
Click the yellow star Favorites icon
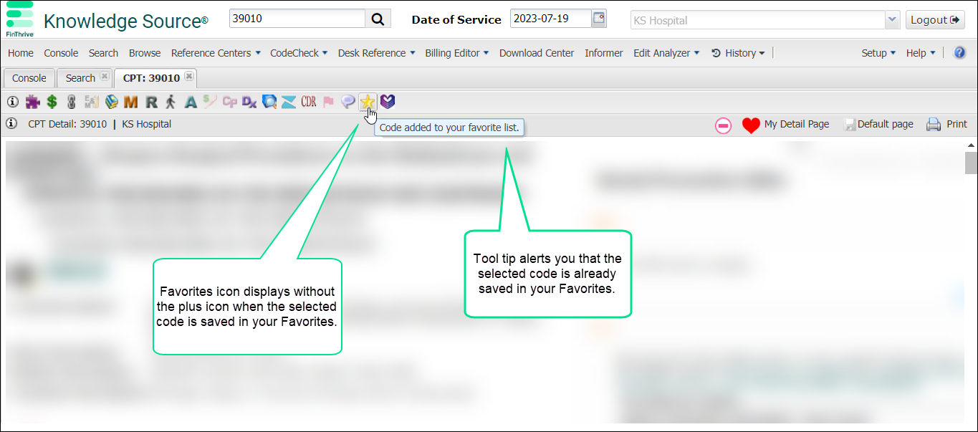[x=368, y=102]
